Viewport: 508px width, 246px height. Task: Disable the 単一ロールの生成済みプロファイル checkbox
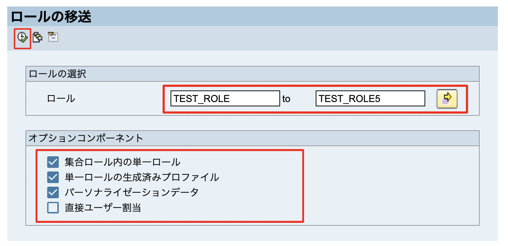pyautogui.click(x=53, y=176)
